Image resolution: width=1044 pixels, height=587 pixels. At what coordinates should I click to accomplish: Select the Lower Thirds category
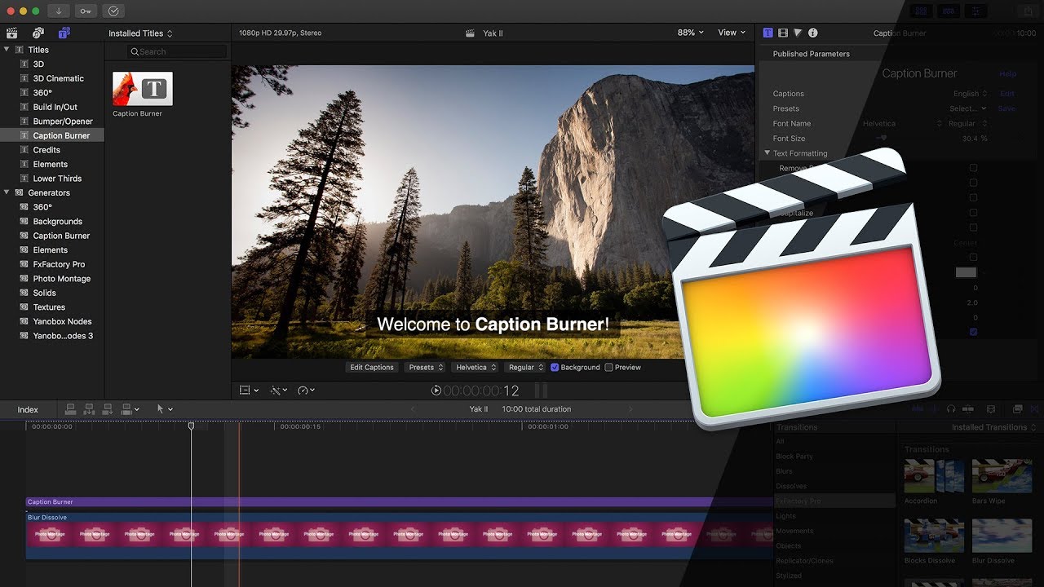[57, 179]
